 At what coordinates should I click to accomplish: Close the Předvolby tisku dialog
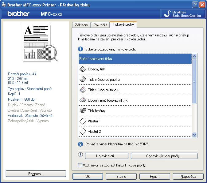[202, 5]
